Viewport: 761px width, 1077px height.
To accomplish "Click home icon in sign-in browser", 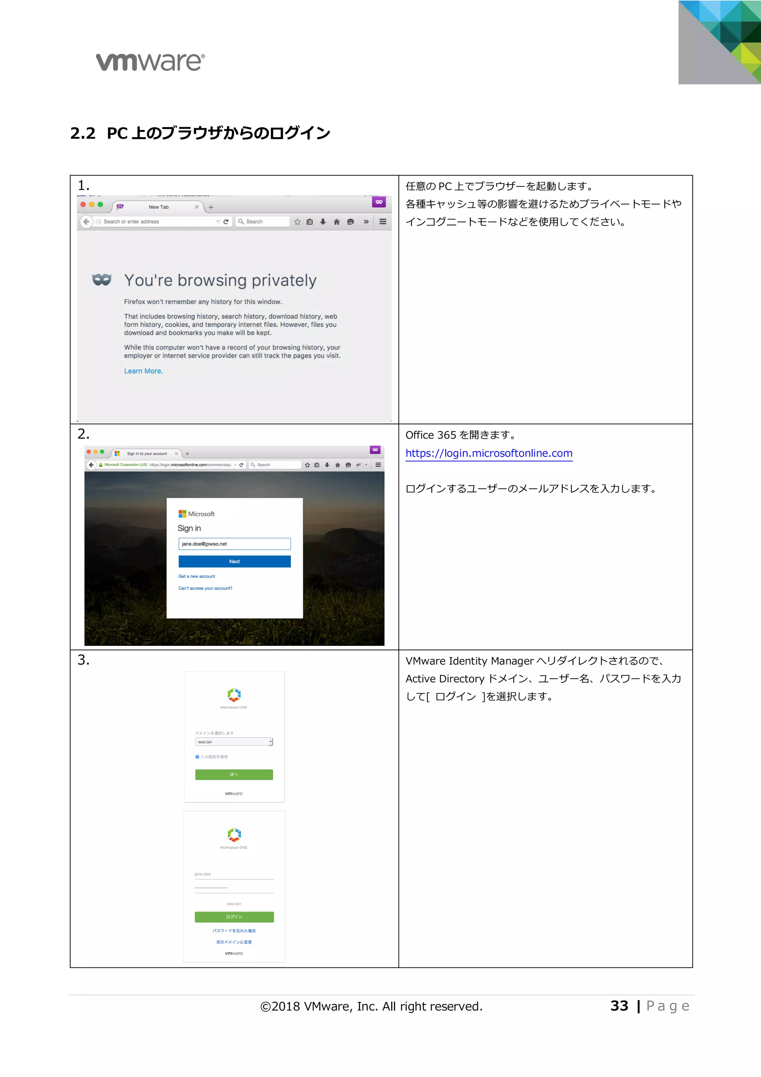I will (338, 465).
